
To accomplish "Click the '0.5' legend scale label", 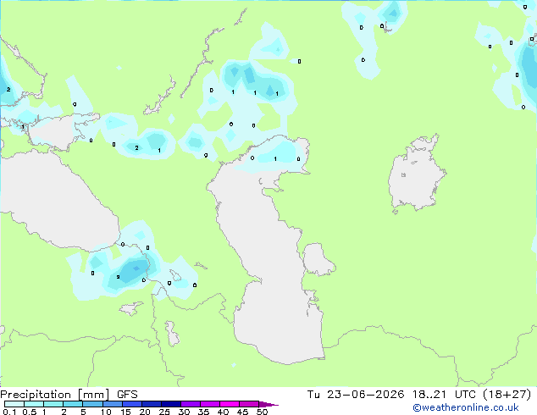I will 30,412.
